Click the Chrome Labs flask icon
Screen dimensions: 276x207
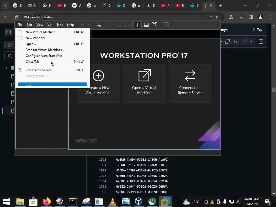pyautogui.click(x=231, y=17)
